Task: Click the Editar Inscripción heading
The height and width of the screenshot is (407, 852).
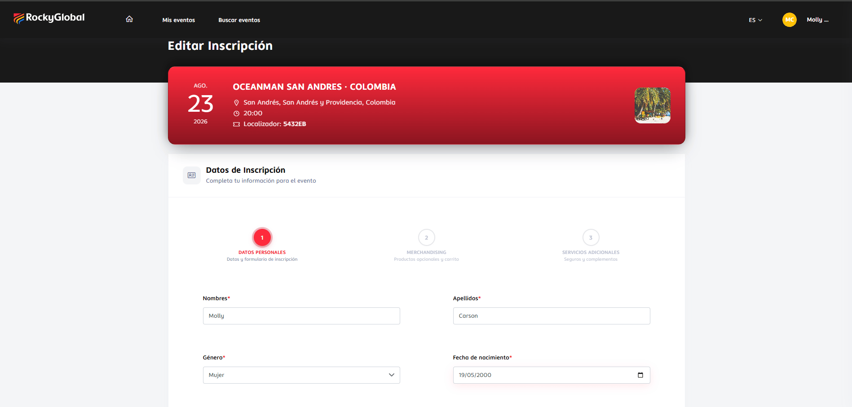Action: tap(220, 46)
